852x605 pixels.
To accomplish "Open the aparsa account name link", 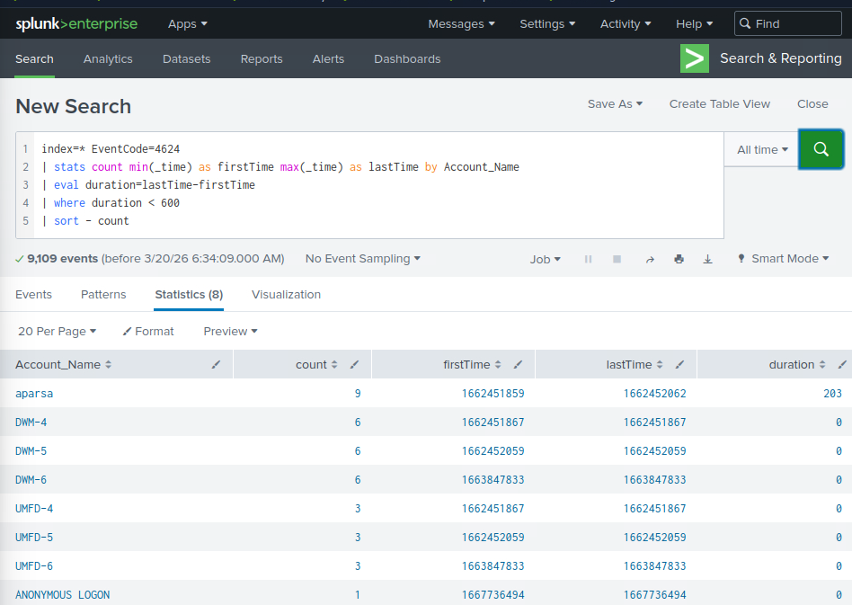I will (x=34, y=394).
